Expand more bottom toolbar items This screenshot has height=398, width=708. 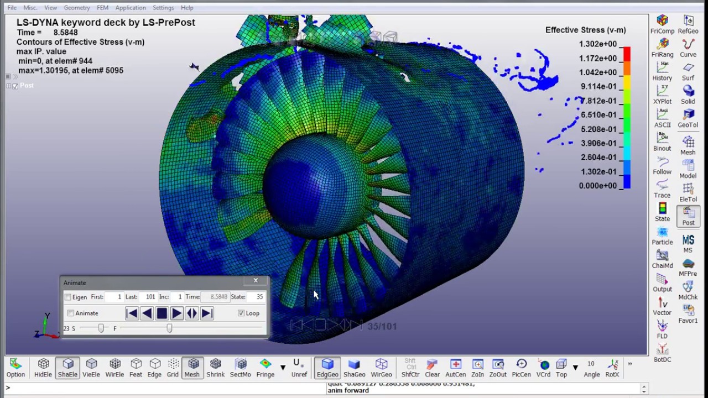click(x=629, y=364)
